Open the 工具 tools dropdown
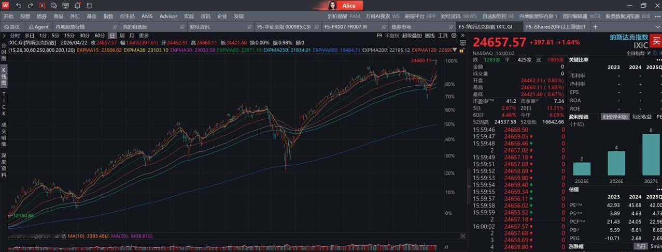662x252 pixels. [443, 36]
